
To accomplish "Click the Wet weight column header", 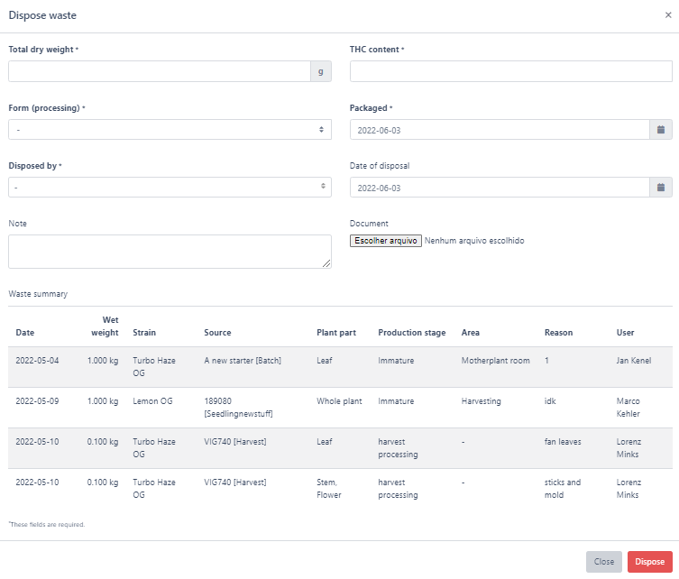I will pyautogui.click(x=103, y=326).
